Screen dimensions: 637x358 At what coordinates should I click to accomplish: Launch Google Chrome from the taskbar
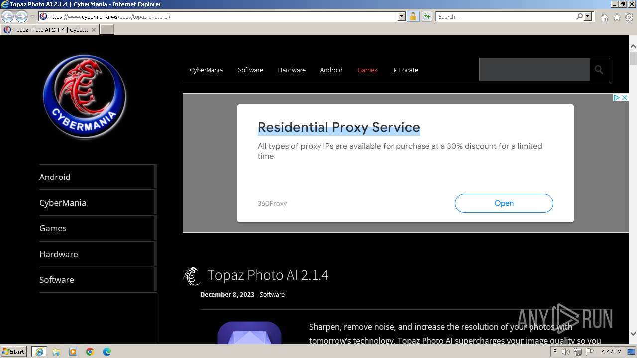click(90, 352)
